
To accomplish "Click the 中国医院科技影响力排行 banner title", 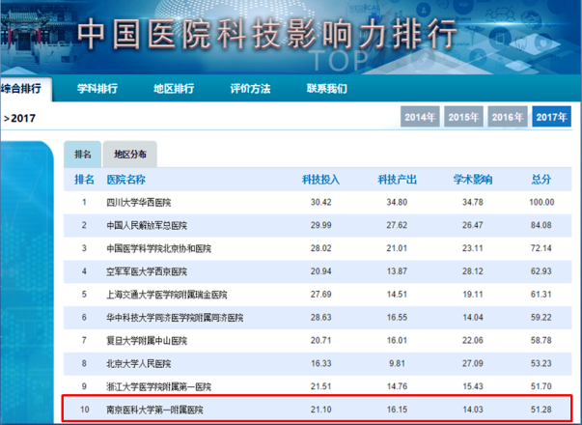I will (x=266, y=35).
